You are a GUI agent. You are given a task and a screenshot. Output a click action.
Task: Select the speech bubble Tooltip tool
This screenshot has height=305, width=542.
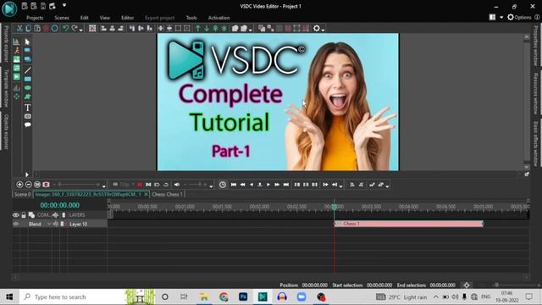pos(27,125)
